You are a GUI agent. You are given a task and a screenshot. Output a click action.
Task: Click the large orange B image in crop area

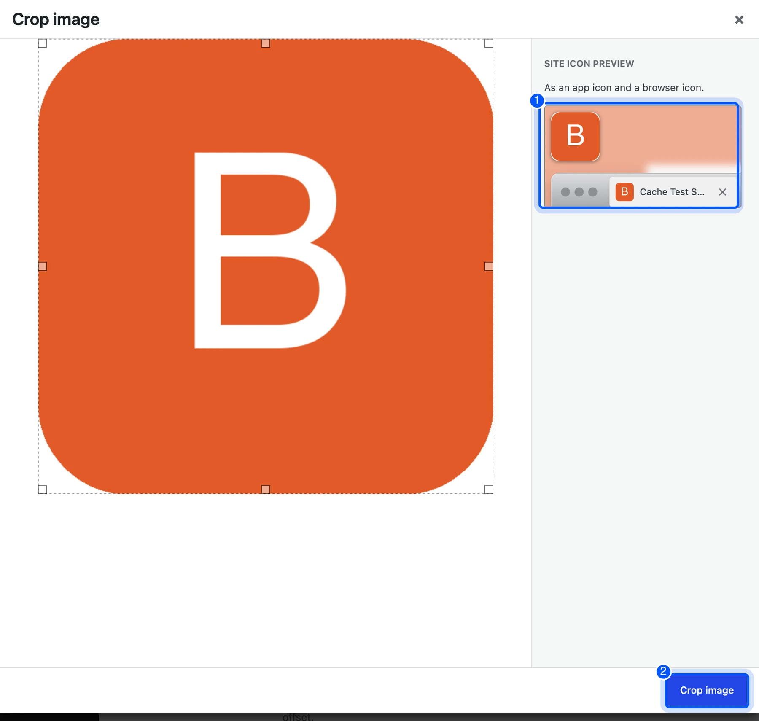point(266,266)
